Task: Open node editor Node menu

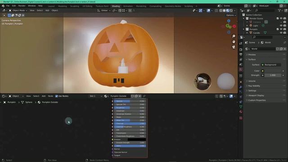Action: click(50, 96)
